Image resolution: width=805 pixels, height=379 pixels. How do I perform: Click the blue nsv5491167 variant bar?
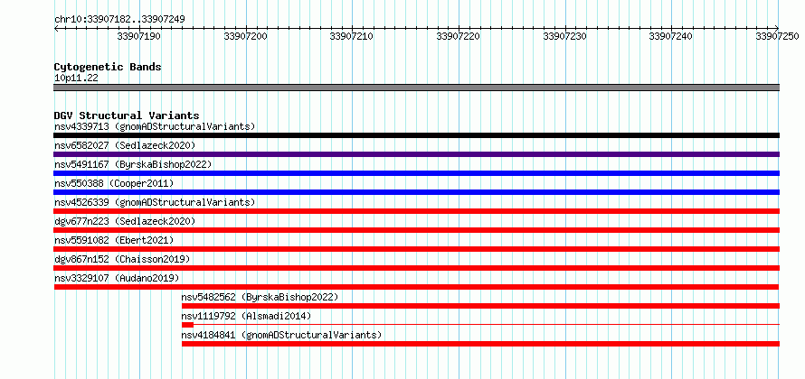click(417, 173)
